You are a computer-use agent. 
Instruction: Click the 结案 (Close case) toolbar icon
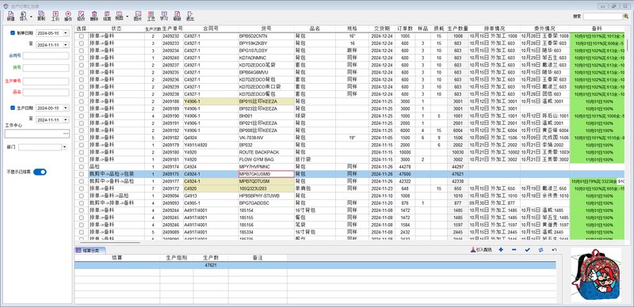pyautogui.click(x=107, y=16)
